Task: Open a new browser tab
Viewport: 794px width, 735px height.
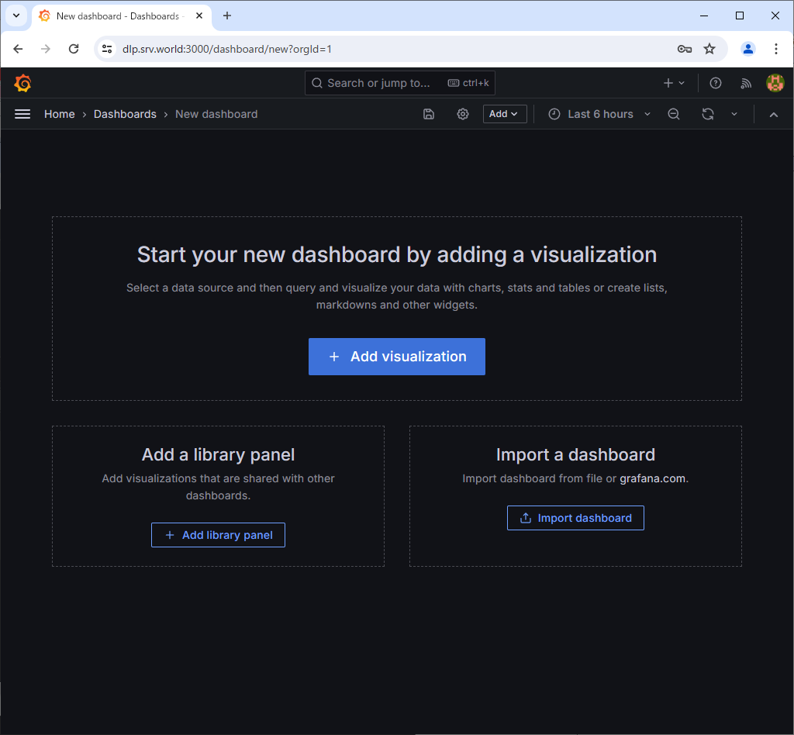Action: coord(227,16)
